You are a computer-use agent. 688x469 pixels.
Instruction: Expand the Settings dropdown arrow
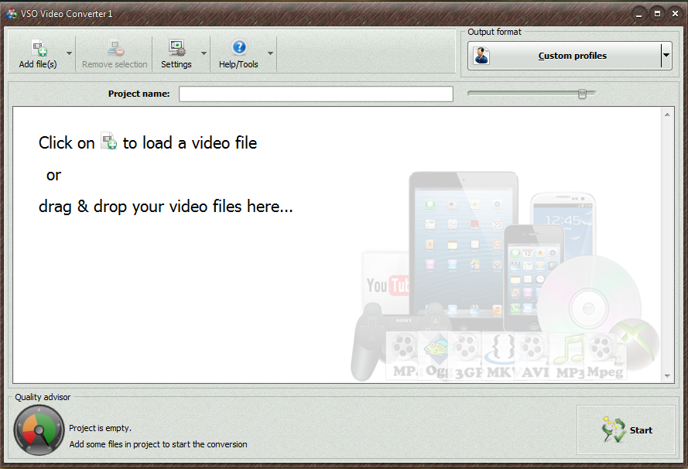point(204,53)
